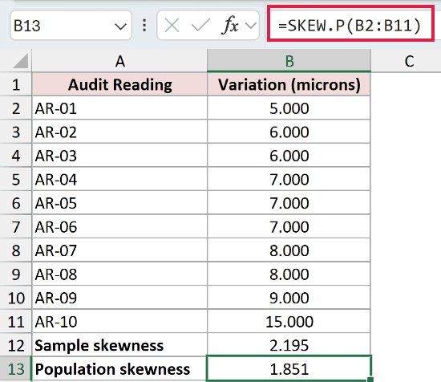The height and width of the screenshot is (382, 441).
Task: Click the Select All corner triangle
Action: (21, 61)
